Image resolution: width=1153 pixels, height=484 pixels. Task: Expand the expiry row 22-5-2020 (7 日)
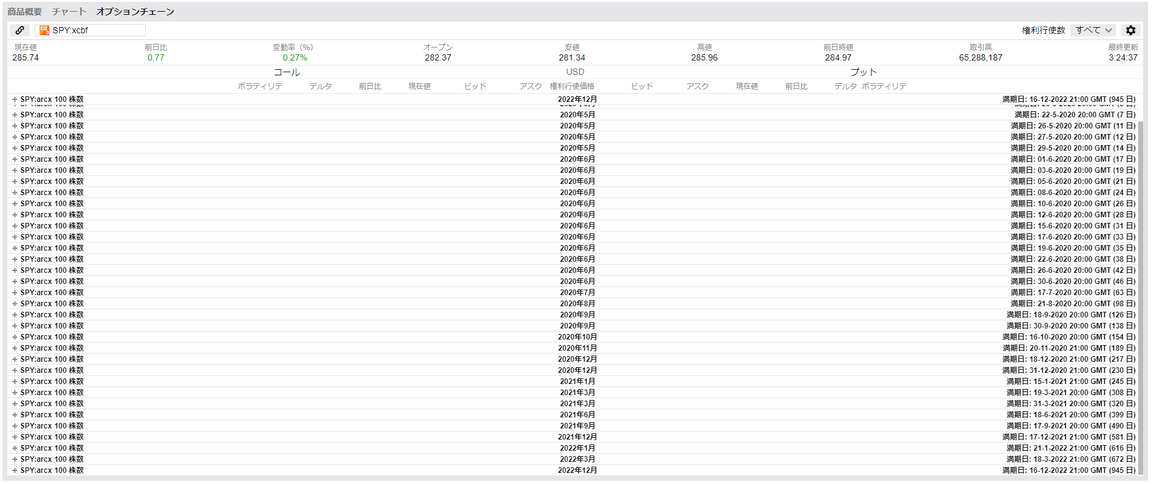[15, 115]
